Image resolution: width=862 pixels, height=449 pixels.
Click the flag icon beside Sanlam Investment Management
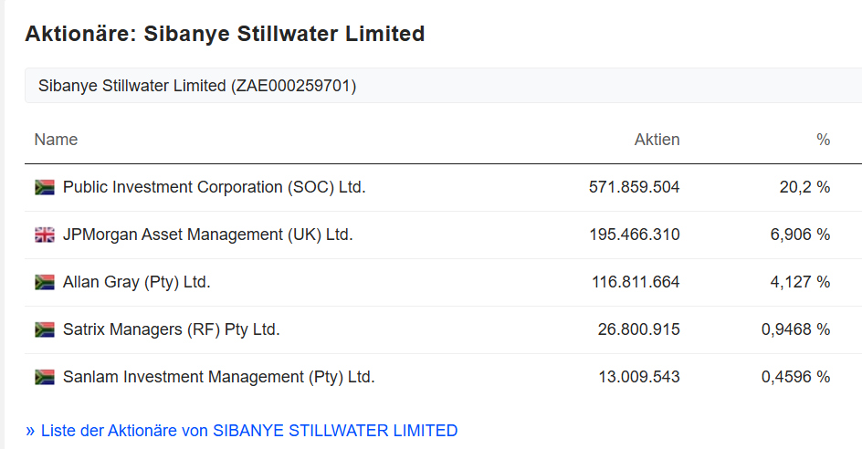45,377
